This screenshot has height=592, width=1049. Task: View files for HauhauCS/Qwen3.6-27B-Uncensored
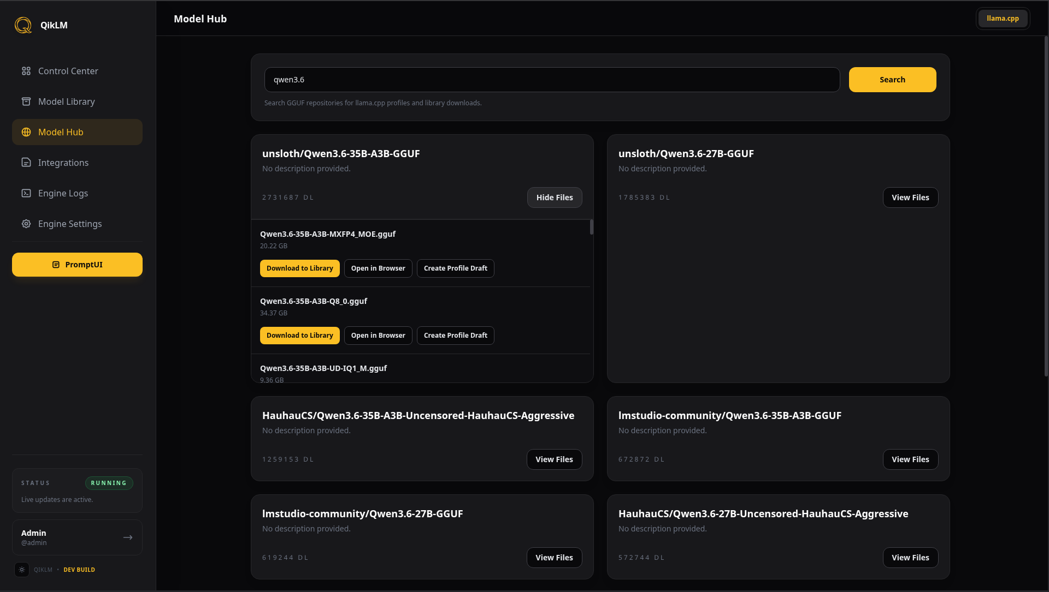tap(910, 558)
